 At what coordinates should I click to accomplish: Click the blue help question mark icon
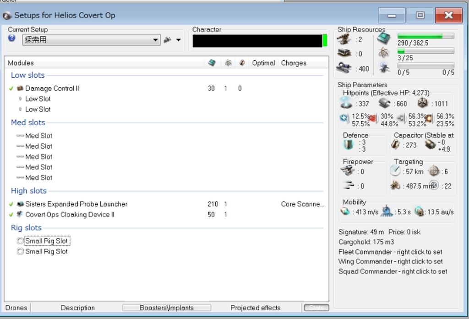point(11,38)
